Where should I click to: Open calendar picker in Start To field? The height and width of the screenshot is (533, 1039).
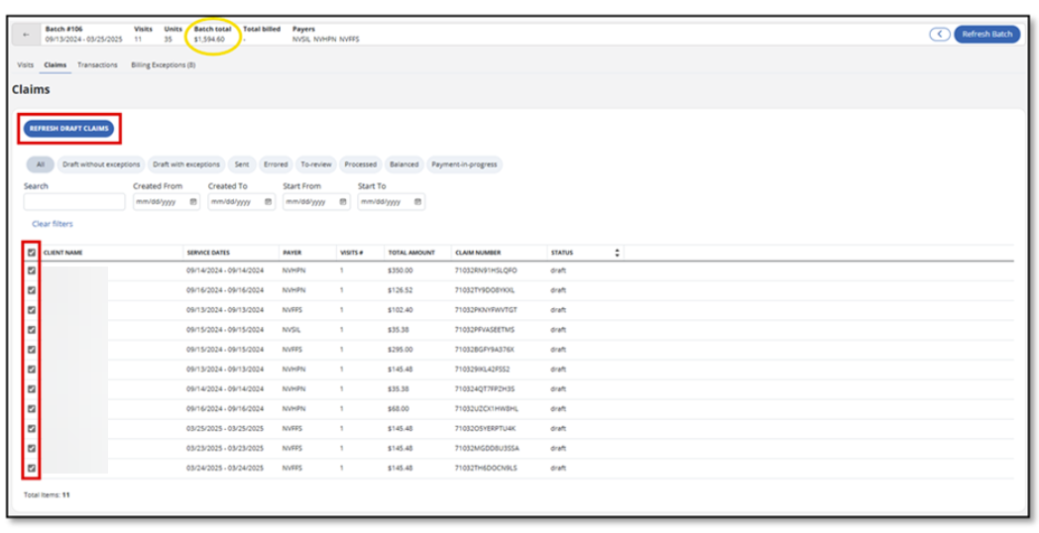417,202
